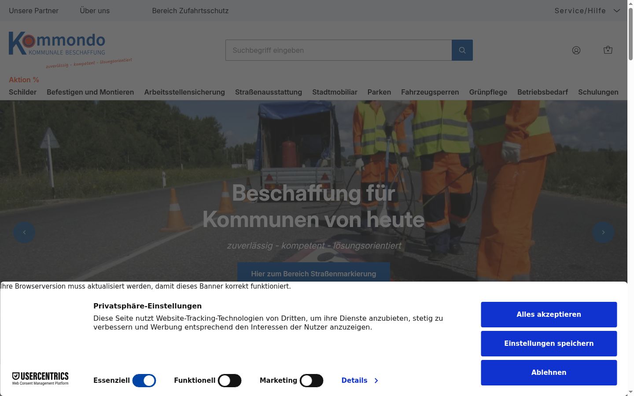Open the Schulungen menu
This screenshot has width=634, height=396.
[x=598, y=92]
